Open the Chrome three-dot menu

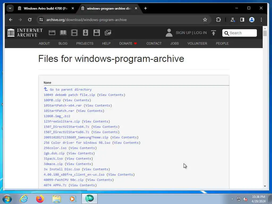(x=261, y=20)
